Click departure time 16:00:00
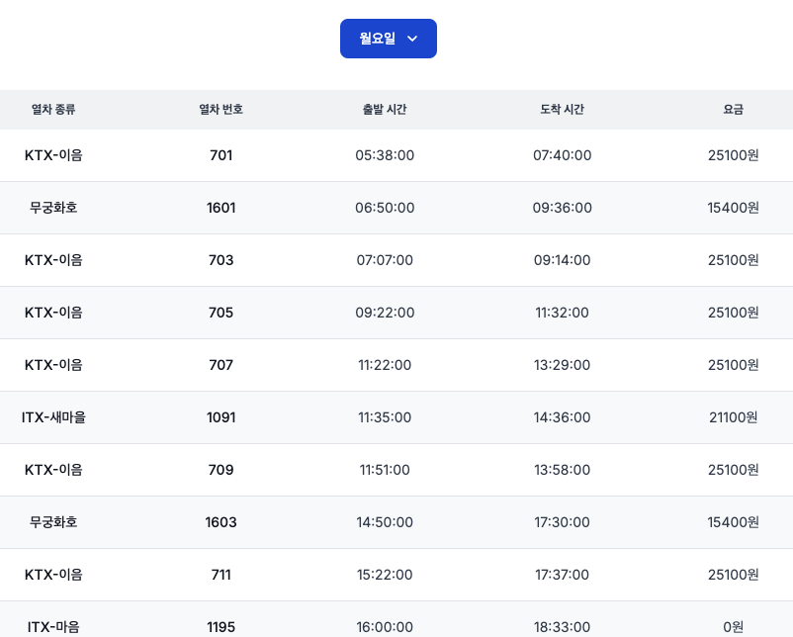Viewport: 793px width, 637px height. tap(385, 627)
